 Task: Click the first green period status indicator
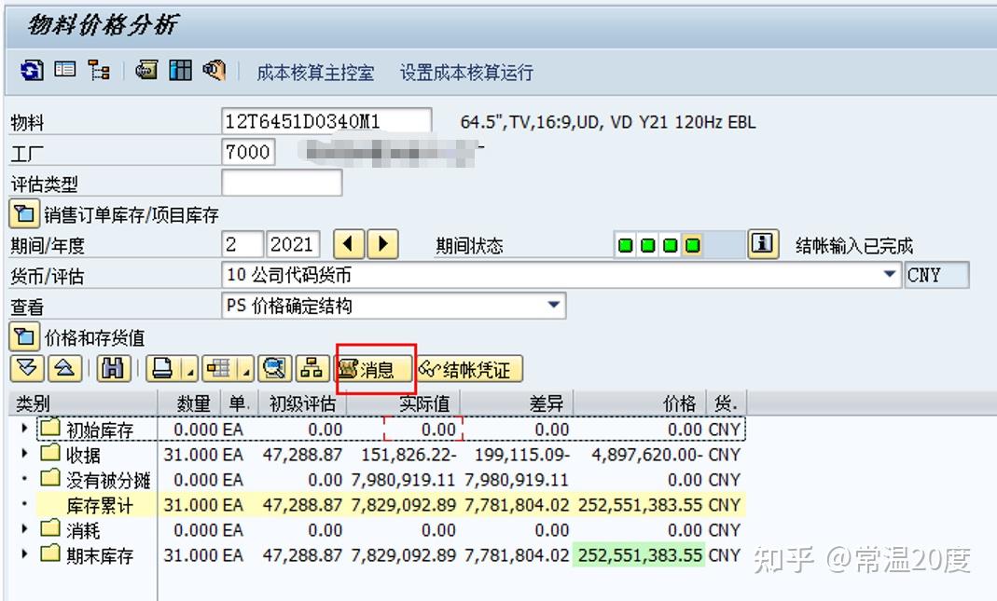(625, 244)
